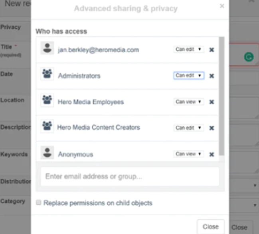Click the green Grammarly icon
The image size is (259, 234).
pyautogui.click(x=249, y=57)
